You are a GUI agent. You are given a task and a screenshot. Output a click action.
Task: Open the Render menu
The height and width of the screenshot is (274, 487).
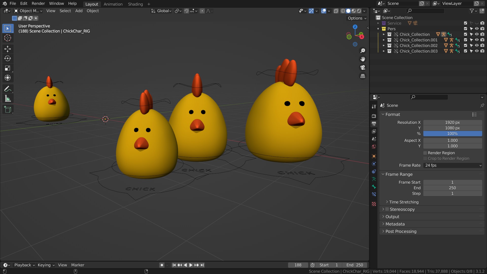[38, 3]
